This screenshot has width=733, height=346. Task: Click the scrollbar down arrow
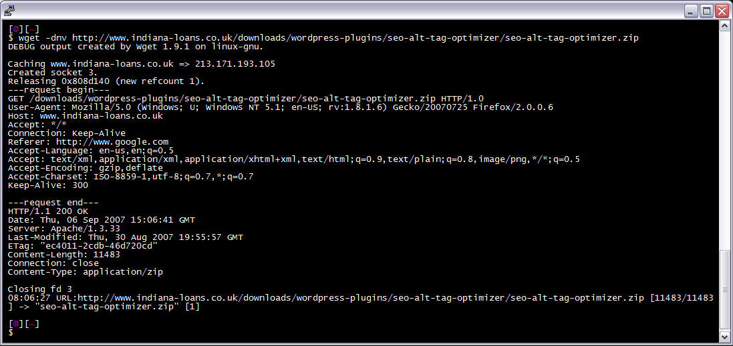pos(724,336)
